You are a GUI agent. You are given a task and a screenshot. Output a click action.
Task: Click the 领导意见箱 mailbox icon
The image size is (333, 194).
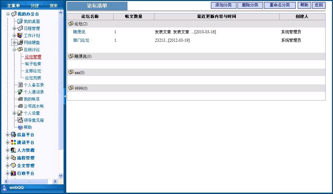(x=20, y=120)
